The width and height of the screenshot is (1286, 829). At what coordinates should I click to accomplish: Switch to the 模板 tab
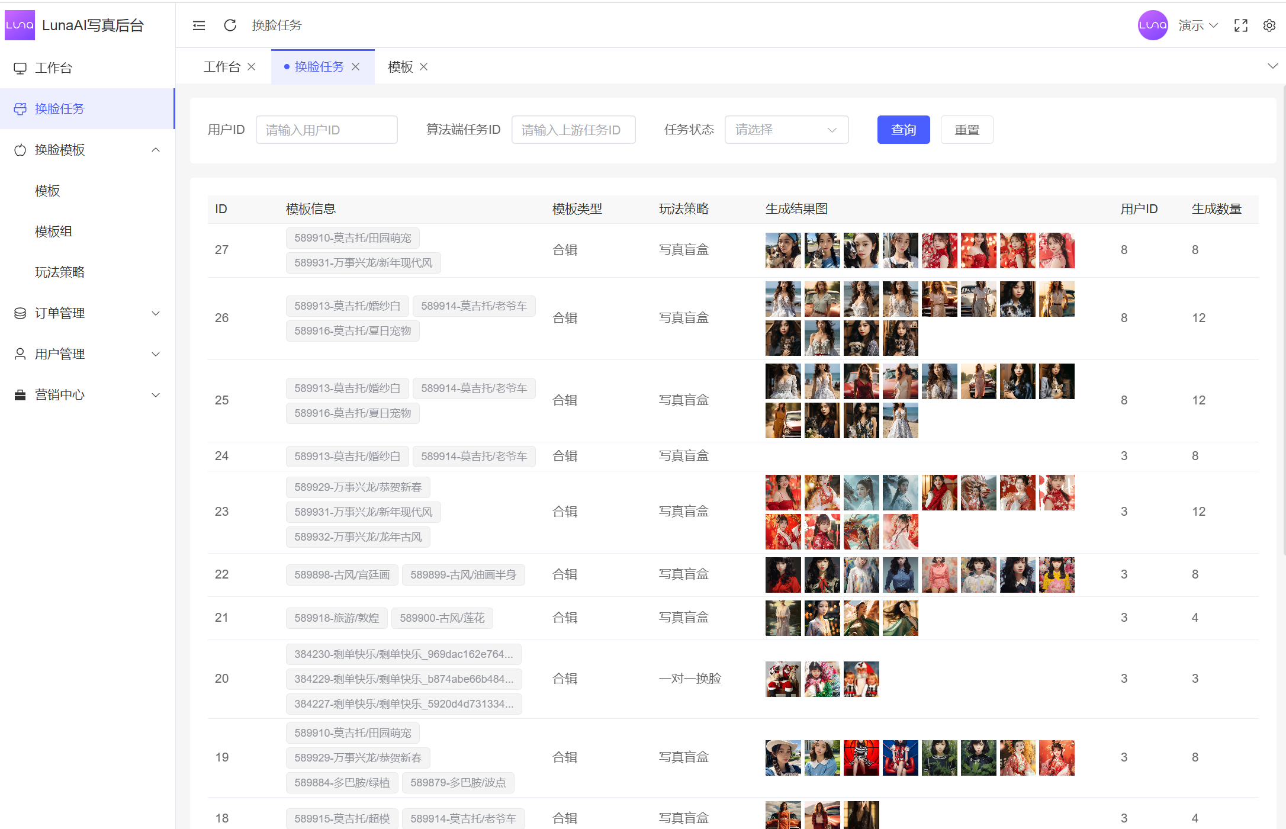coord(400,67)
